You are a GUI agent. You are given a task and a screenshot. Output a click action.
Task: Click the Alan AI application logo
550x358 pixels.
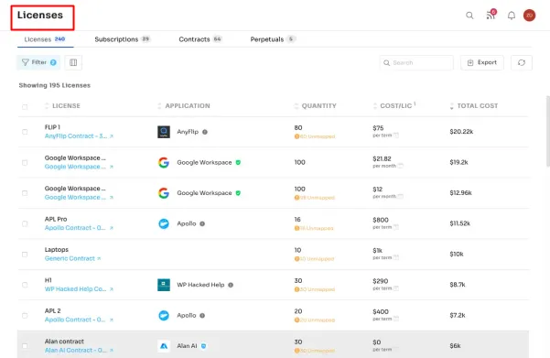(x=164, y=346)
